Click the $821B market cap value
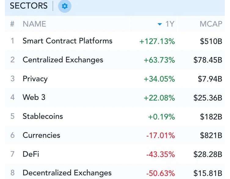This screenshot has width=230, height=179. [x=211, y=136]
